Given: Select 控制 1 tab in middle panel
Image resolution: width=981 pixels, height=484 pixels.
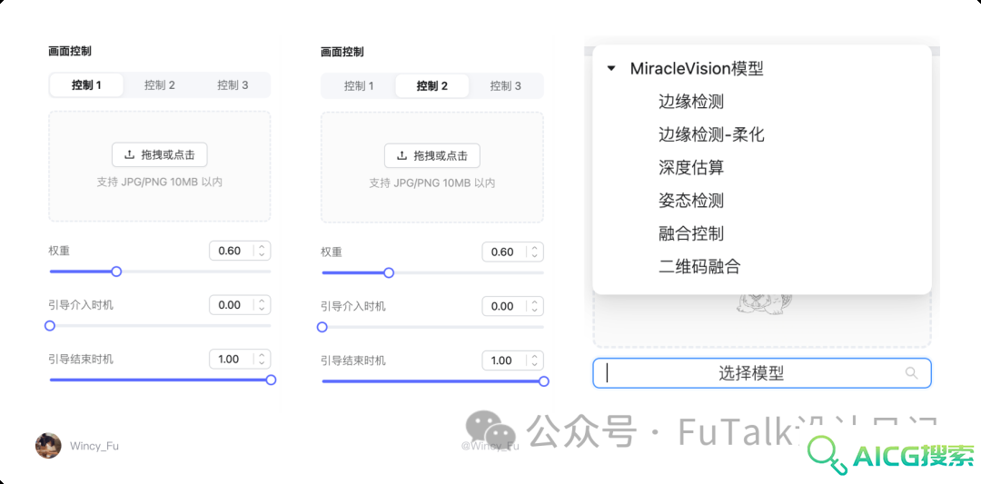Looking at the screenshot, I should point(359,86).
